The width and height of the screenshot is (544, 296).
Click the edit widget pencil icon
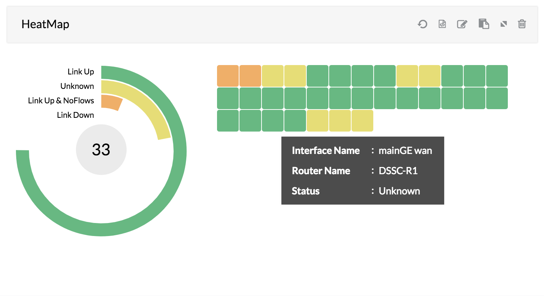[x=462, y=24]
